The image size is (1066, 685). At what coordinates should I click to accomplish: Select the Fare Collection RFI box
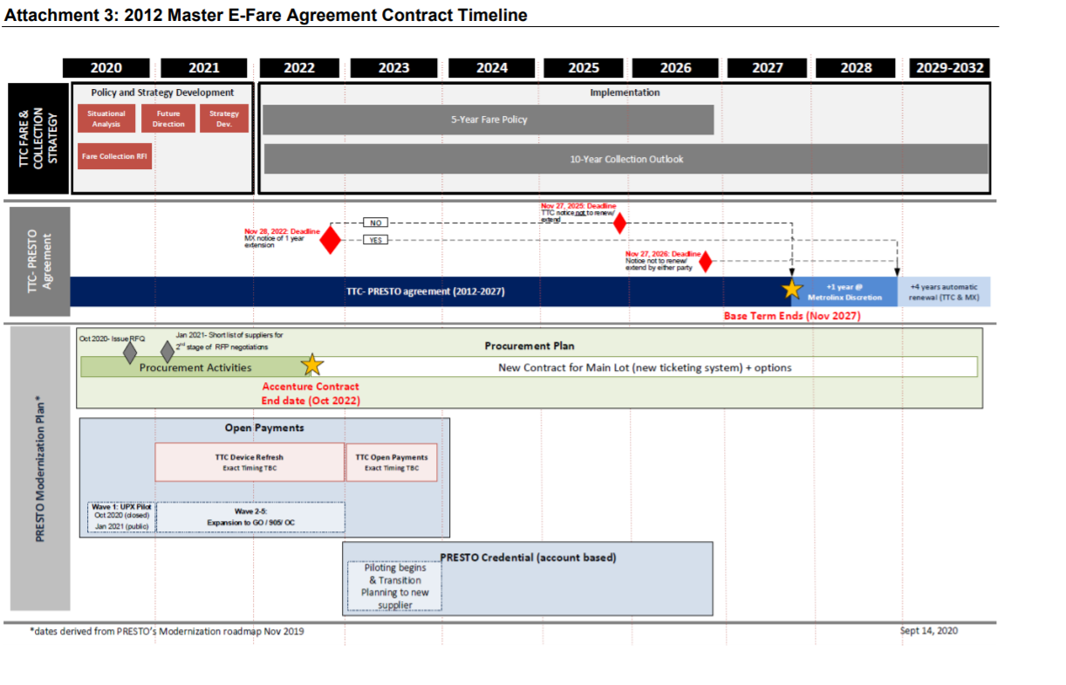pos(114,156)
